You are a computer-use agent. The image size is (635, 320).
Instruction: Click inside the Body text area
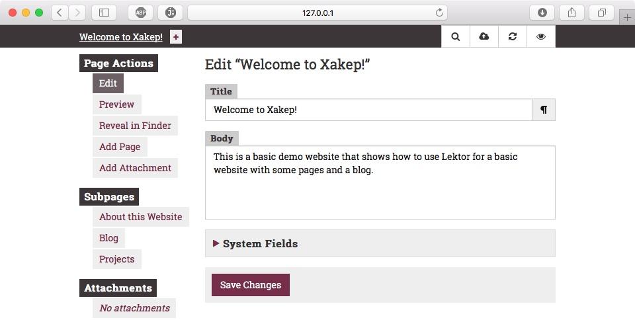point(380,182)
